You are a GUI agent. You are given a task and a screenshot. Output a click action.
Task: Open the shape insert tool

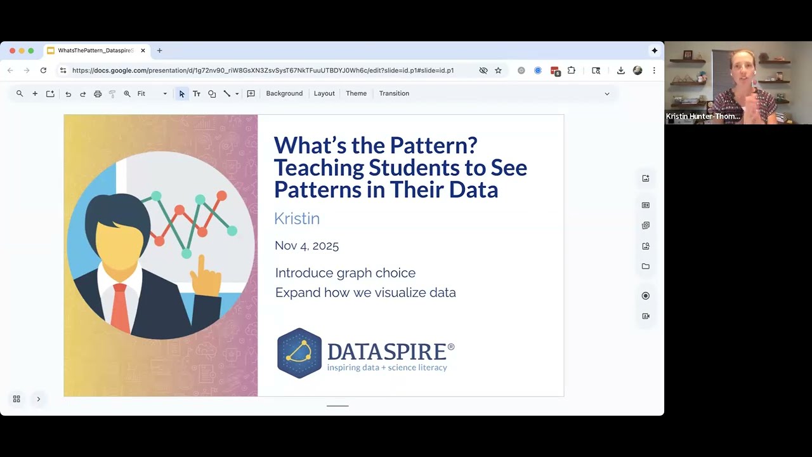coord(212,93)
